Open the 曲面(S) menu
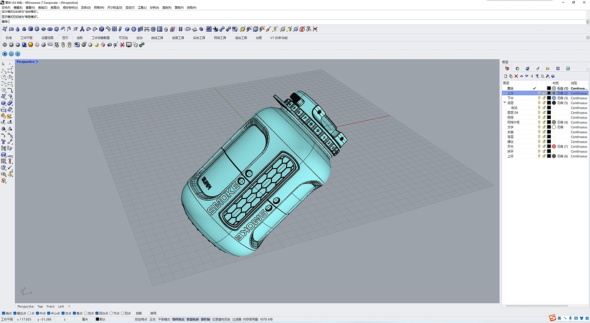Screen dimensions: 590x323 coord(55,8)
